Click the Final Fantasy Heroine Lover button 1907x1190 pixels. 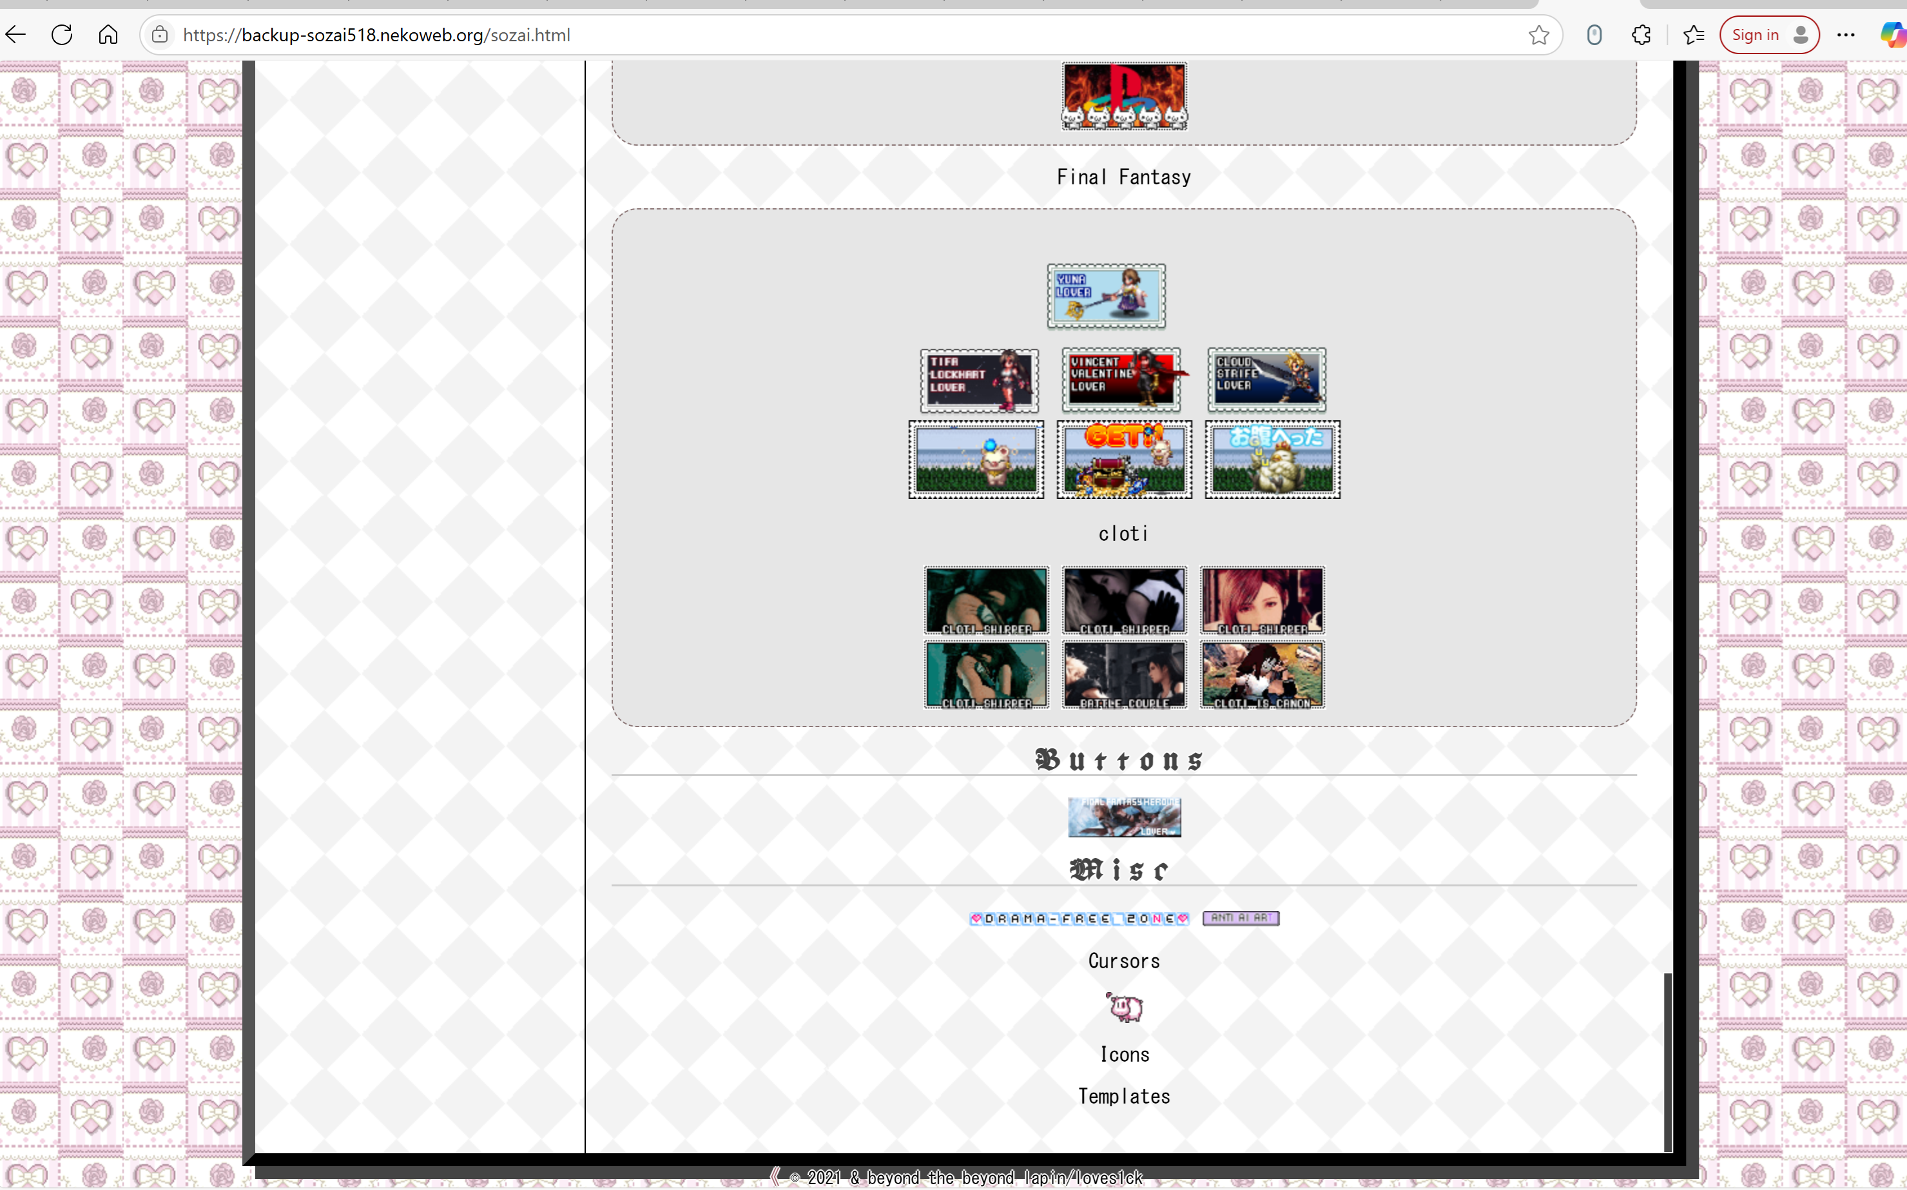(1124, 817)
